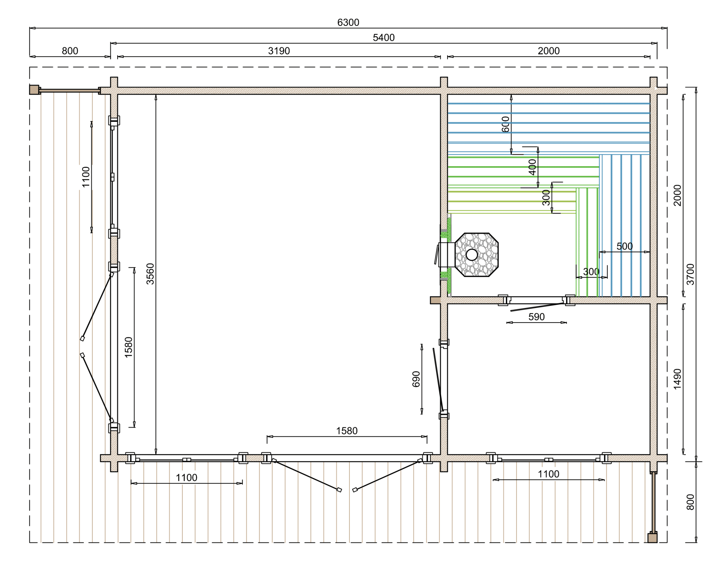Select the vertical 2000 dimension on right

677,195
